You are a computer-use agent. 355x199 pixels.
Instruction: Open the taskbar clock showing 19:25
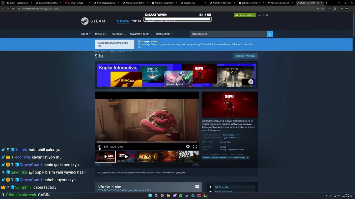[345, 196]
